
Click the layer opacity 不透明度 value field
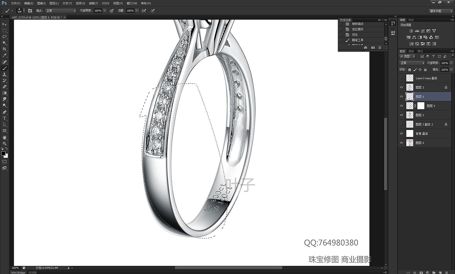[x=445, y=63]
